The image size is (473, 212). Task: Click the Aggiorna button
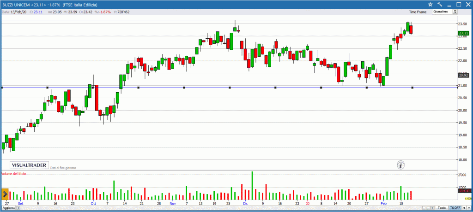click(x=9, y=208)
